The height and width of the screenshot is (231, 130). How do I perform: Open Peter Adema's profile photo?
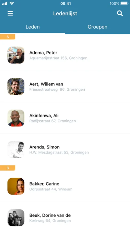(16, 55)
